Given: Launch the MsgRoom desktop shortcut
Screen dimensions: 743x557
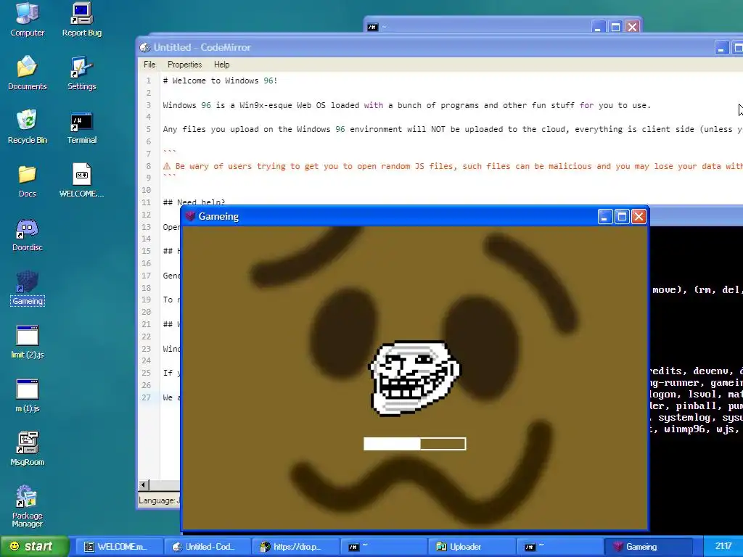Looking at the screenshot, I should 27,448.
